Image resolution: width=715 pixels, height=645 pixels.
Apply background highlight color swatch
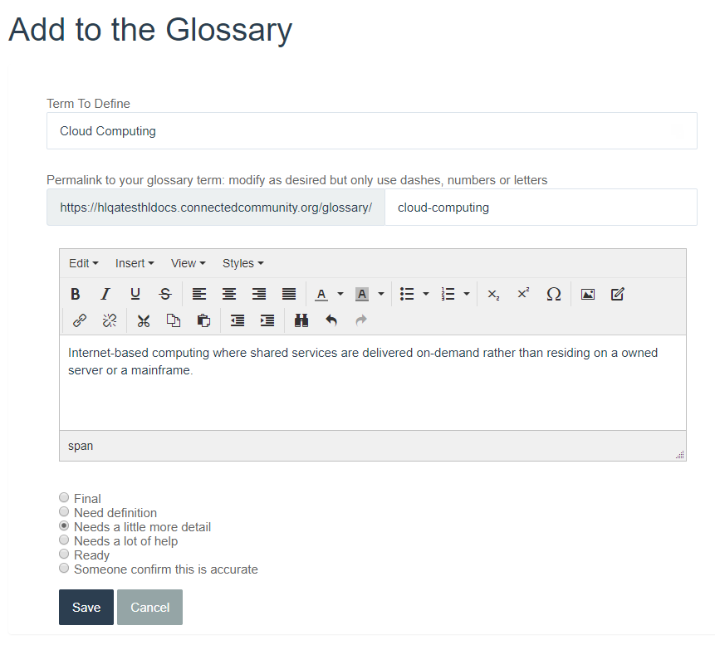point(361,294)
